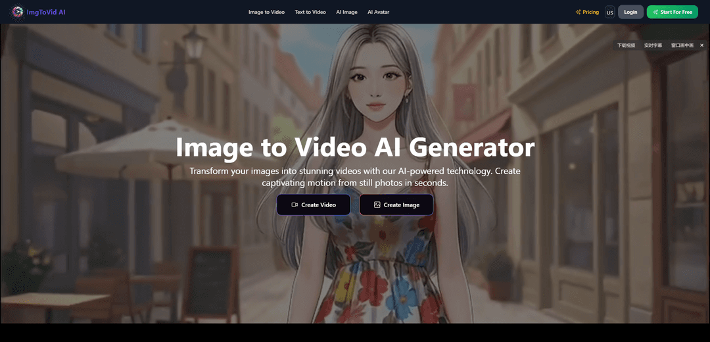Viewport: 710px width, 342px height.
Task: Click the Create Image button
Action: coord(396,205)
